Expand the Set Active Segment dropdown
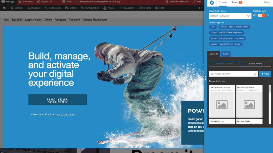Image resolution: width=273 pixels, height=153 pixels. pyautogui.click(x=230, y=16)
